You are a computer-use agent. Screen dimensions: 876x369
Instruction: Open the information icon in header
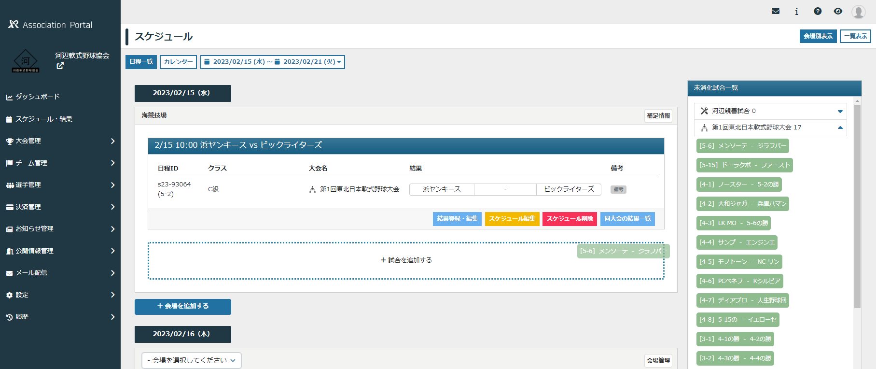coord(796,12)
